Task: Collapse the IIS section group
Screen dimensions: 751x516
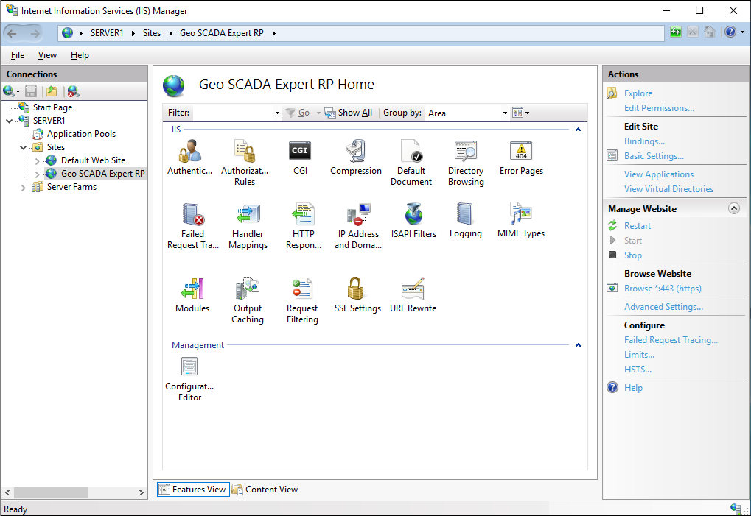Action: (x=578, y=130)
